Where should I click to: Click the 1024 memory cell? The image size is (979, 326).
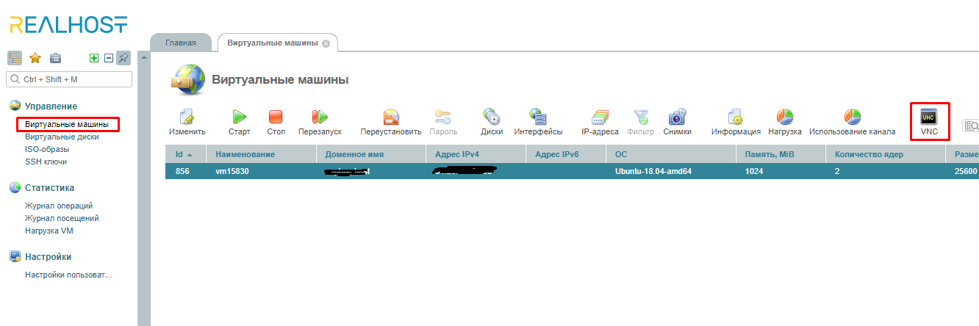(756, 172)
